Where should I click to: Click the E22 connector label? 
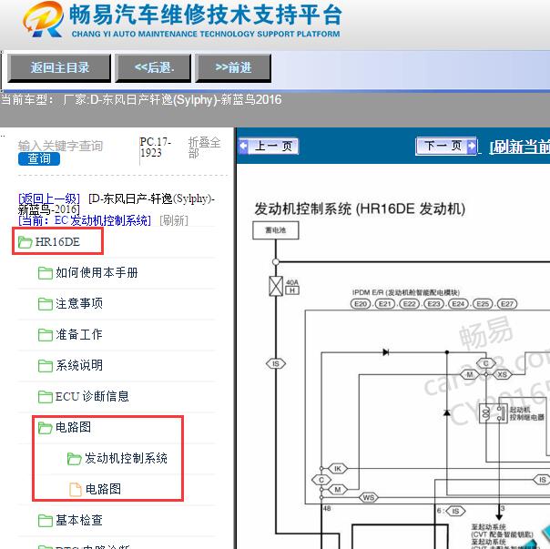[410, 304]
